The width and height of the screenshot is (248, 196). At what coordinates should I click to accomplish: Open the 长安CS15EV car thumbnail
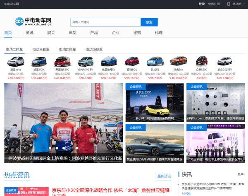[x=225, y=61]
